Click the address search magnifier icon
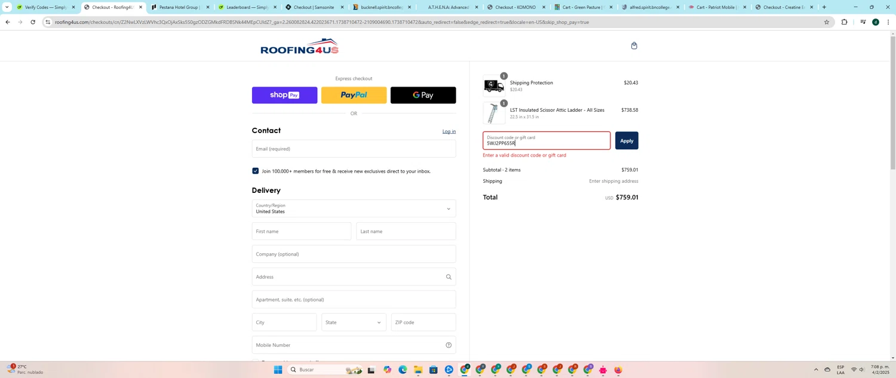896x378 pixels. 449,277
